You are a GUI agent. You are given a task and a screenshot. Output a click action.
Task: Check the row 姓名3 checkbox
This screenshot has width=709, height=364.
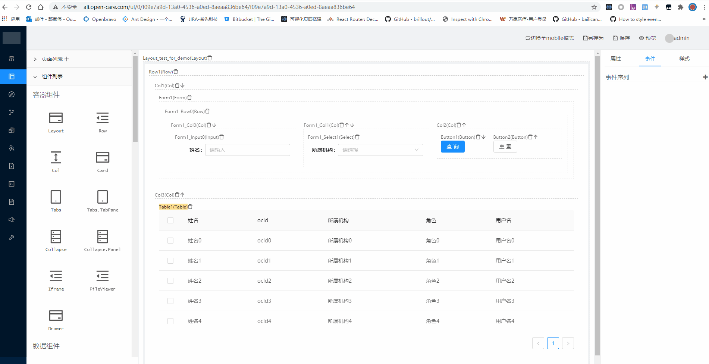pos(170,301)
